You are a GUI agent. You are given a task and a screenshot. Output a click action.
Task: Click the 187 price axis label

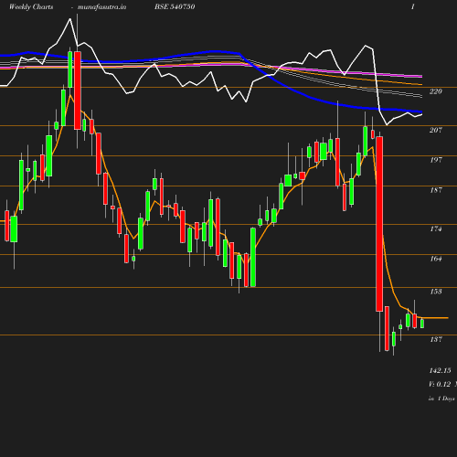click(x=436, y=190)
